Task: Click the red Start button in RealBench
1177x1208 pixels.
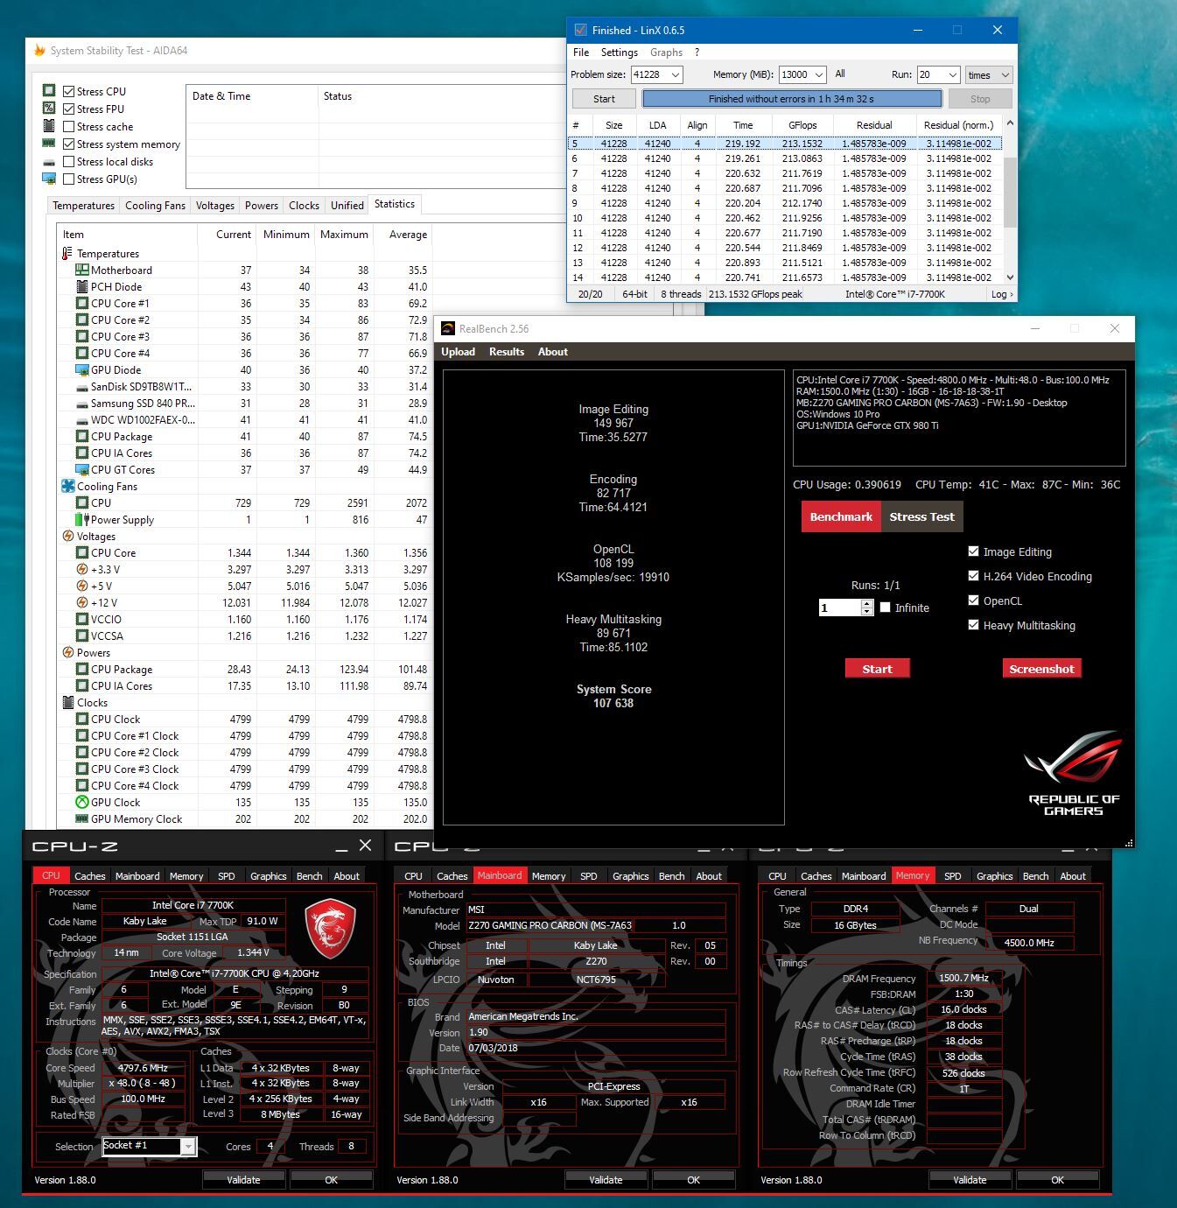Action: point(877,669)
